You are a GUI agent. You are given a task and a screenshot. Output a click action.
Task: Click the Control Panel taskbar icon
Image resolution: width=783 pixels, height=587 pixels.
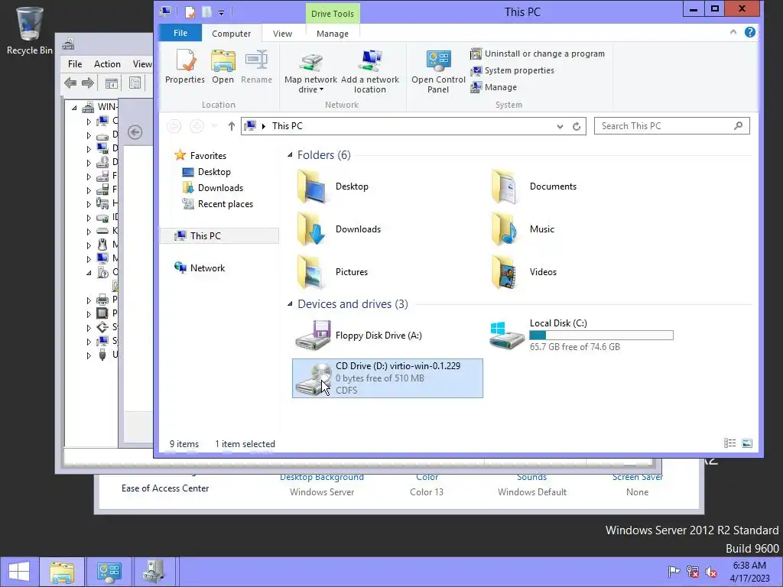[109, 572]
